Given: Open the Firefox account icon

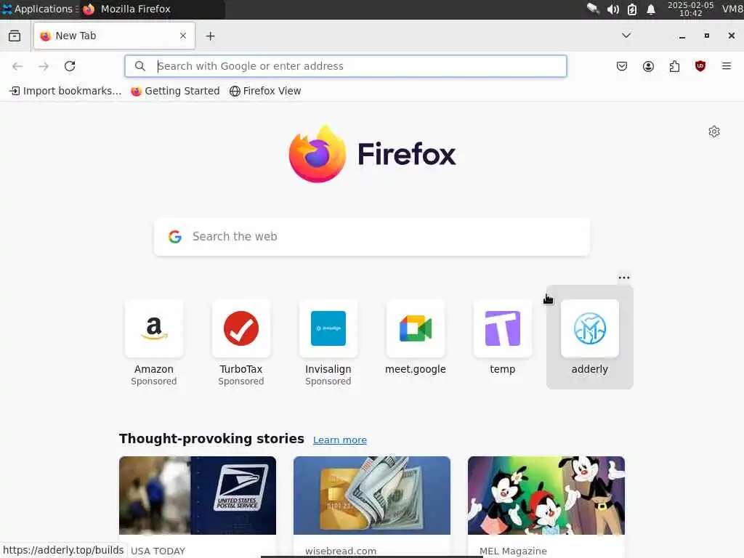Looking at the screenshot, I should coord(648,66).
